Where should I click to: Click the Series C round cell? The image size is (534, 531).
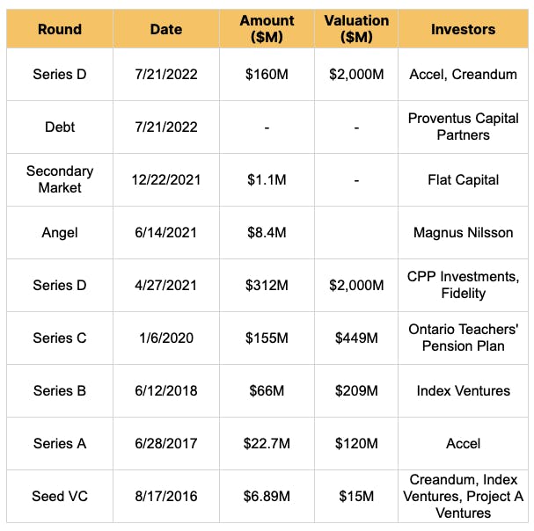(60, 338)
